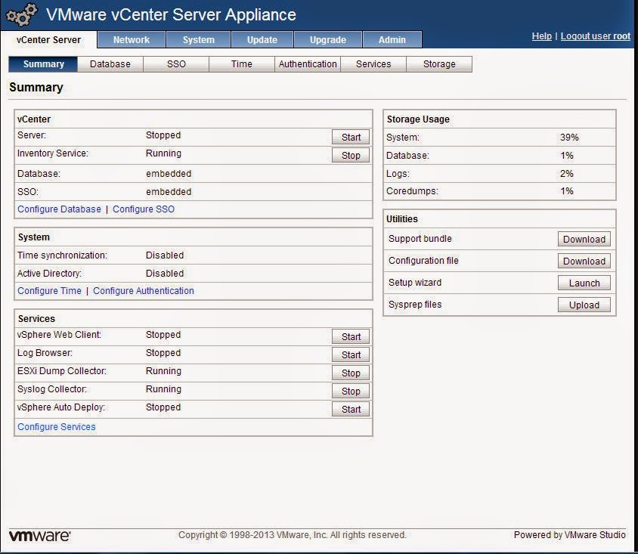
Task: Switch to the Network tab
Action: pyautogui.click(x=132, y=40)
